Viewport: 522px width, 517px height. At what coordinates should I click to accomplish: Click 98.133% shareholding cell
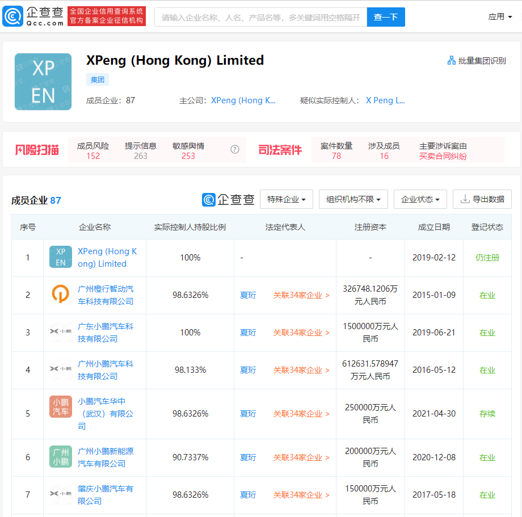191,370
